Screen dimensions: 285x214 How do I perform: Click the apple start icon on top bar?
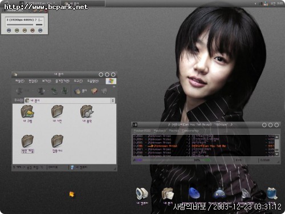pos(7,3)
